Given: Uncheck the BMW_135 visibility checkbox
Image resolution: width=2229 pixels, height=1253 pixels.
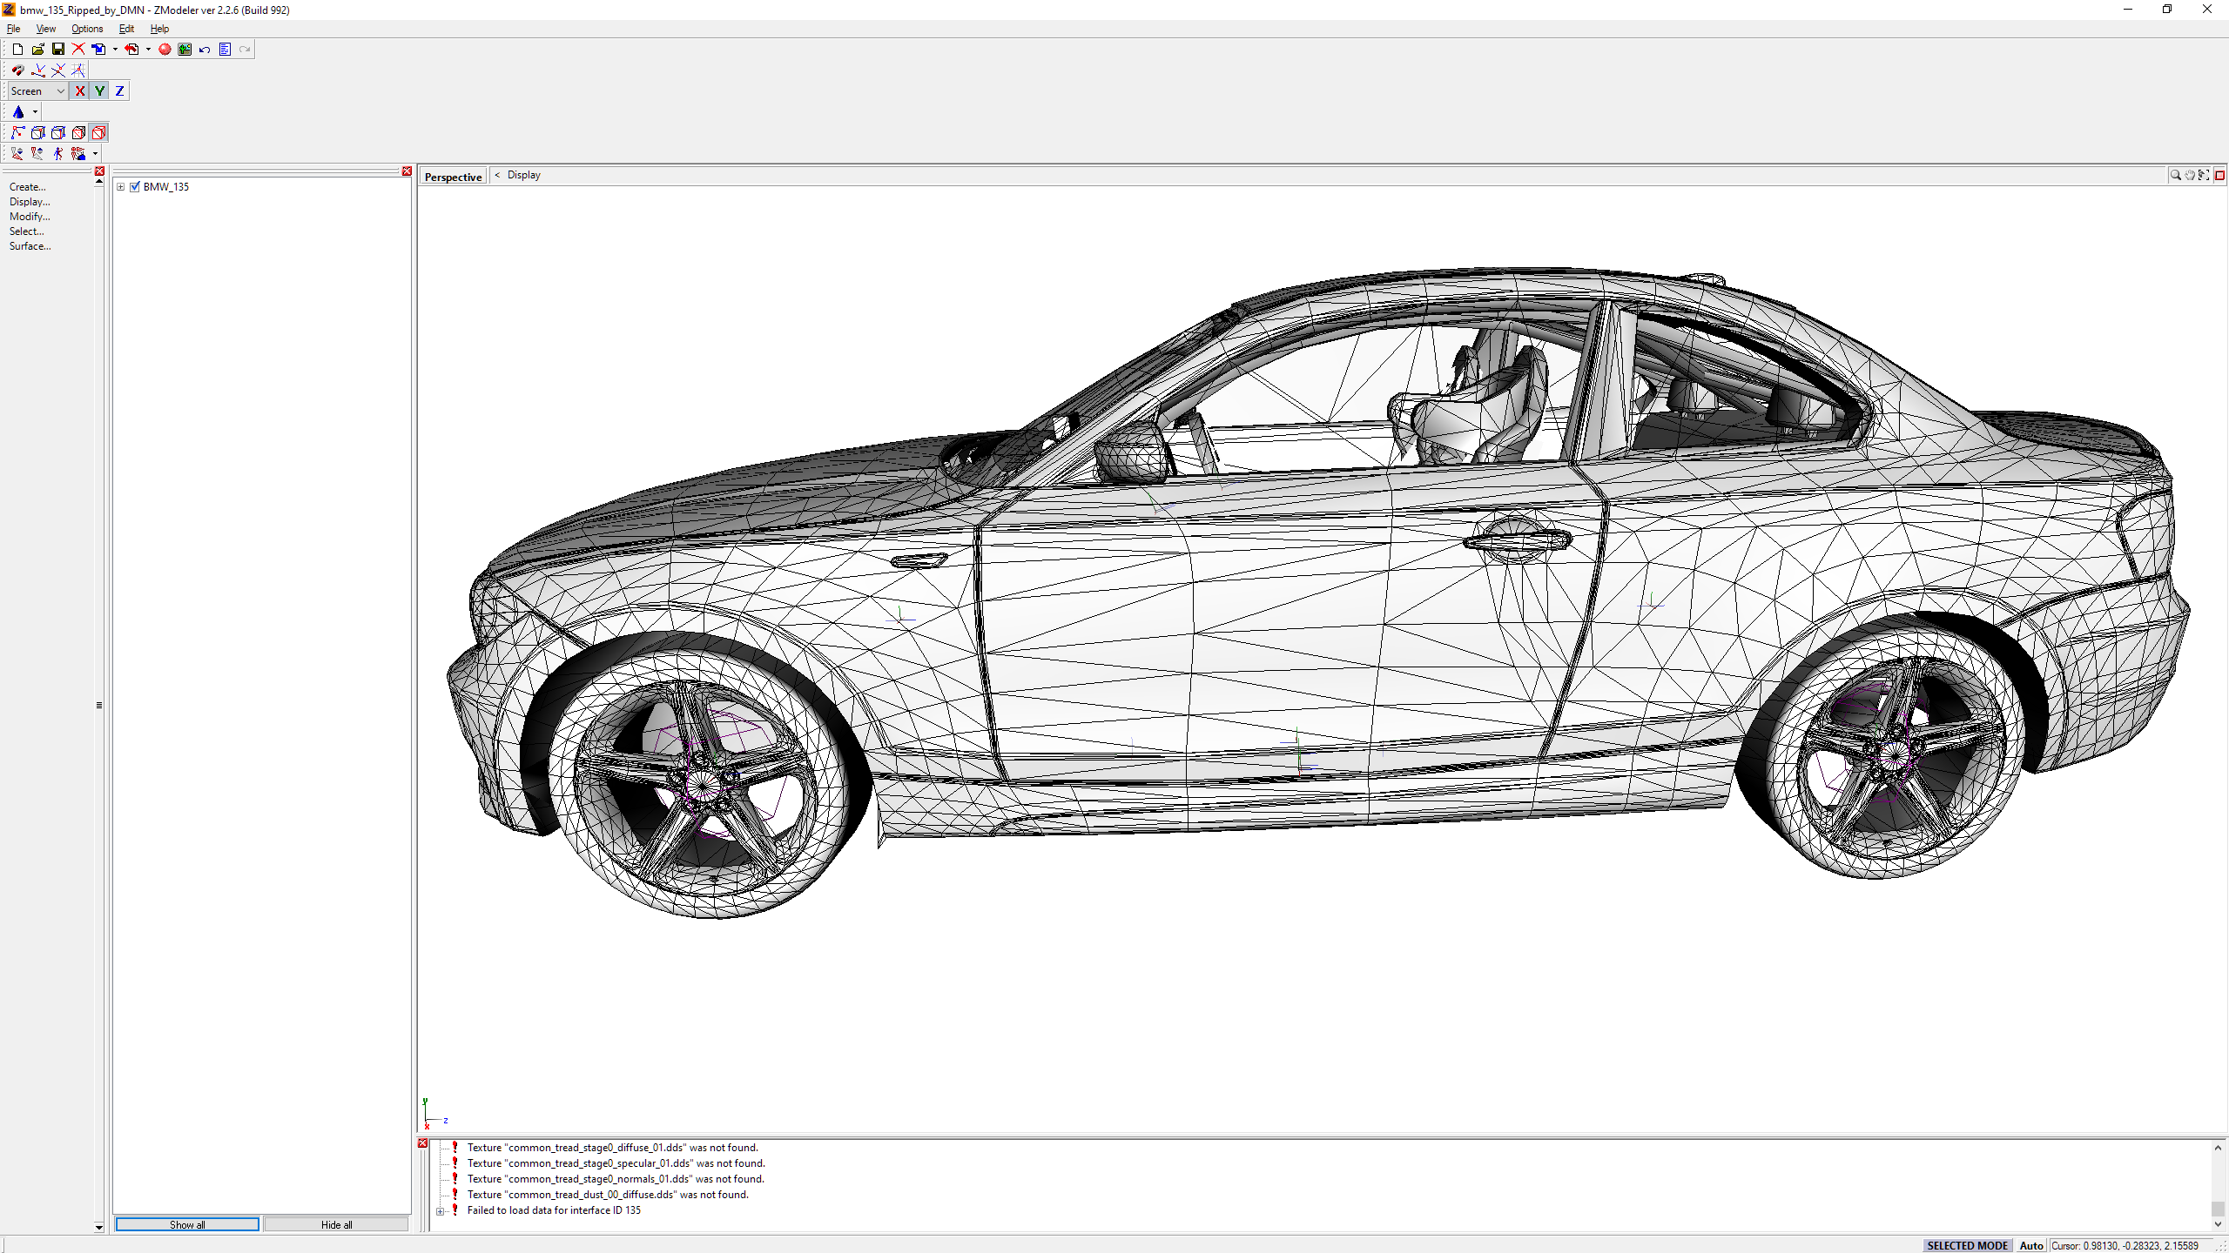Looking at the screenshot, I should pyautogui.click(x=135, y=187).
